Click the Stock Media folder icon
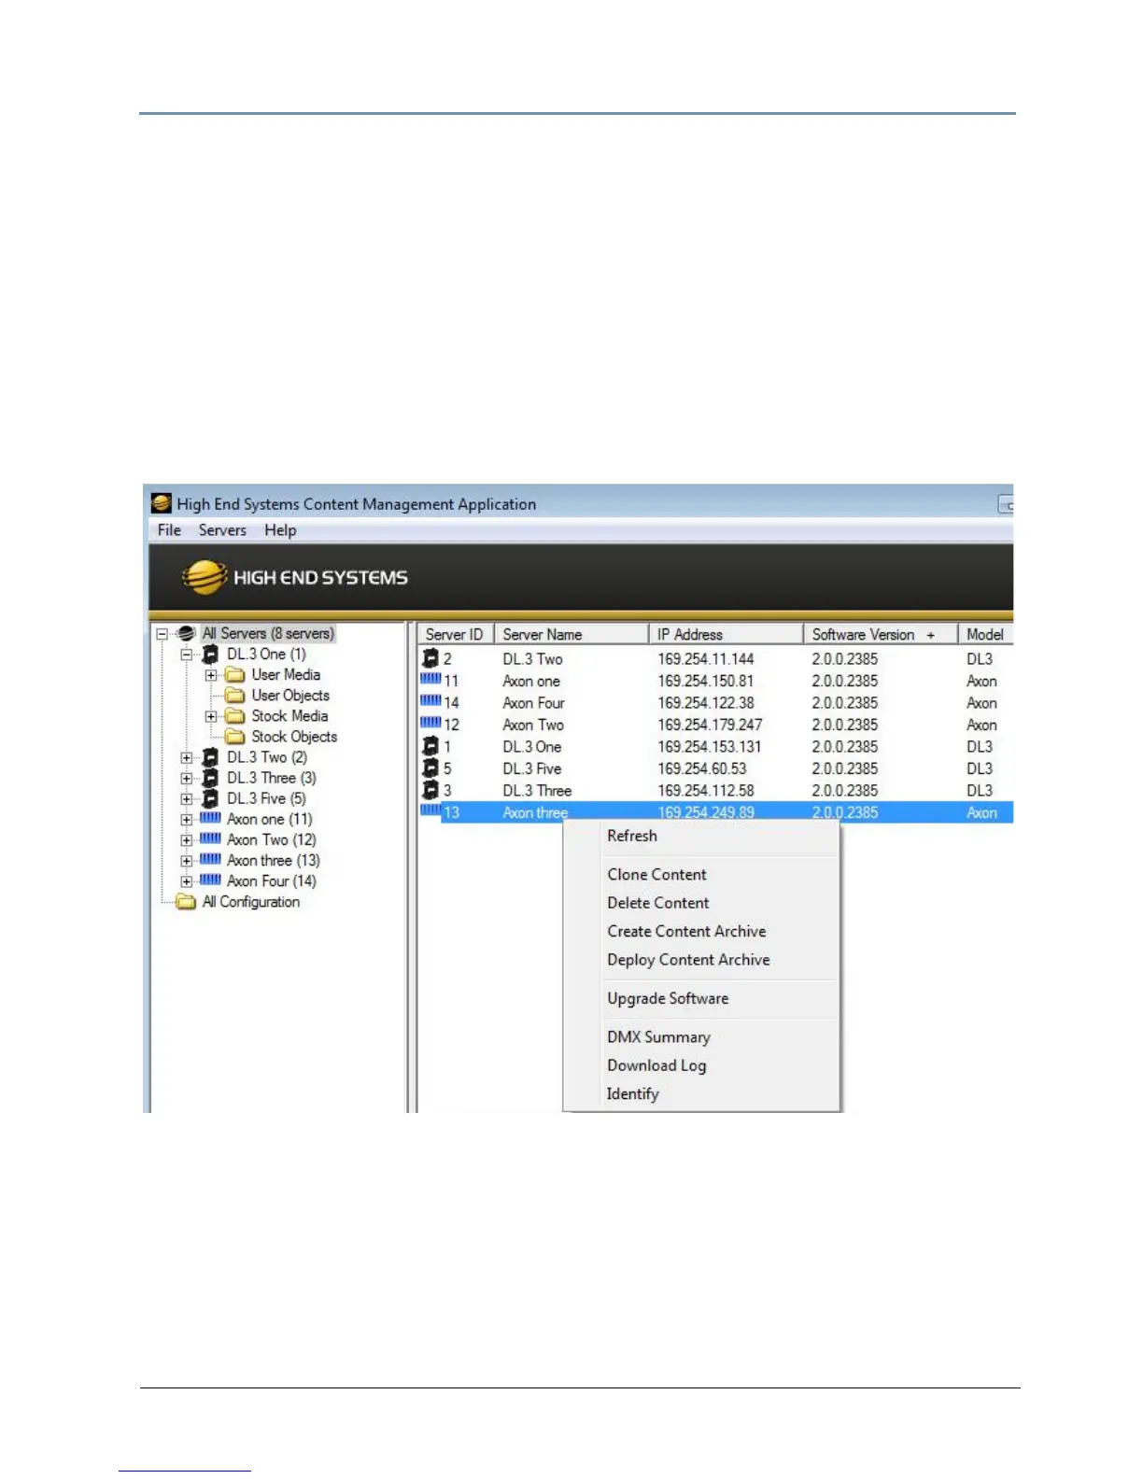The width and height of the screenshot is (1143, 1479). pos(234,715)
